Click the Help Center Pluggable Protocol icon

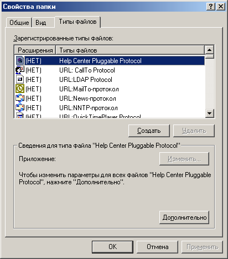[20, 60]
